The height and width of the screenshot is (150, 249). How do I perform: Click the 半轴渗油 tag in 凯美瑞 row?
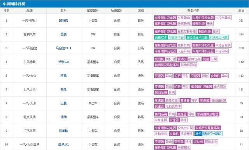161,134
